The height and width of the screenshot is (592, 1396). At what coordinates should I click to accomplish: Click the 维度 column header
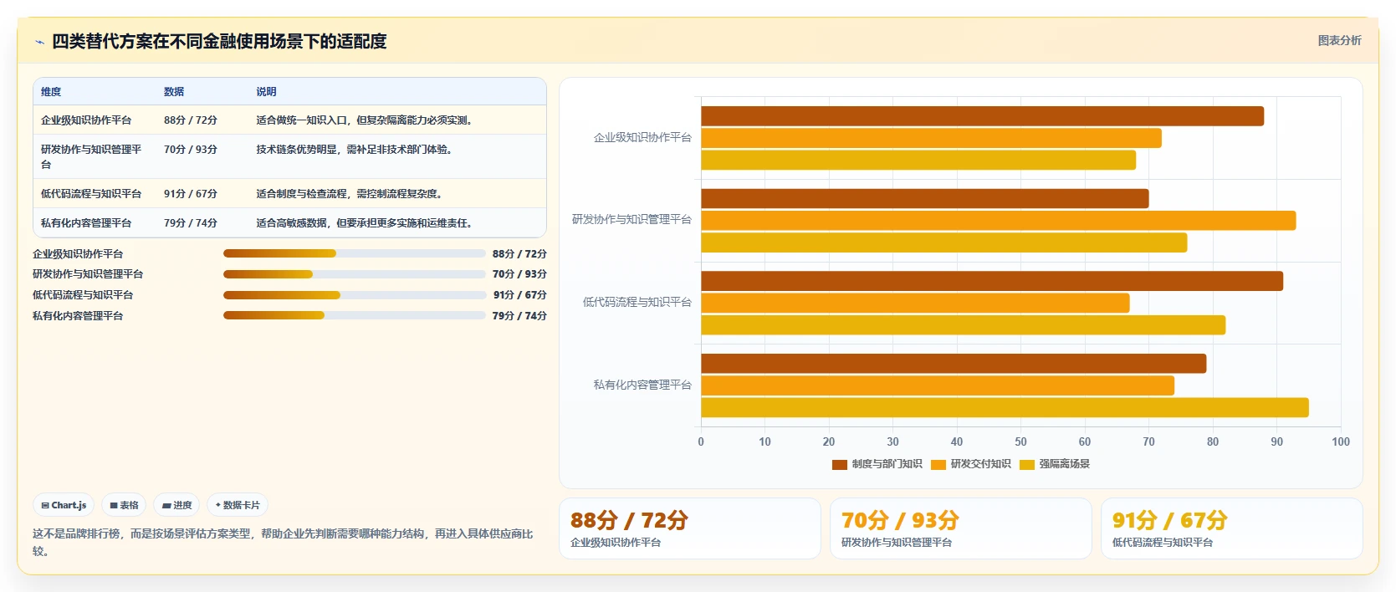coord(51,92)
